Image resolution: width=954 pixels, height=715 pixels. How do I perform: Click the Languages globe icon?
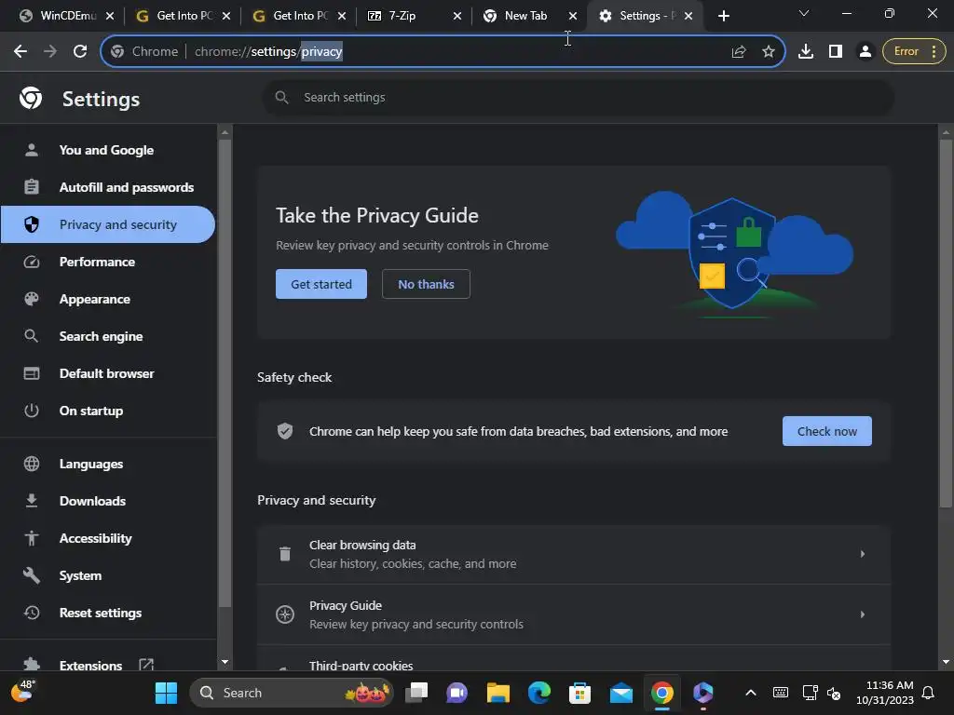pyautogui.click(x=32, y=464)
